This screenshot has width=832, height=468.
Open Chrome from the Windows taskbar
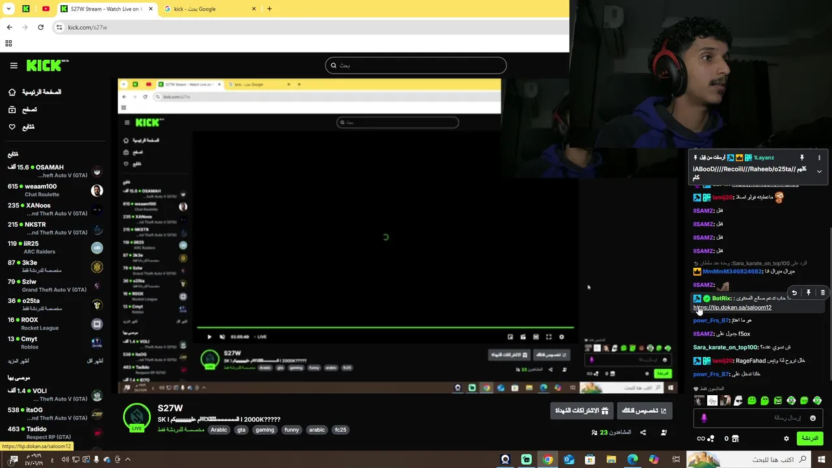(548, 460)
